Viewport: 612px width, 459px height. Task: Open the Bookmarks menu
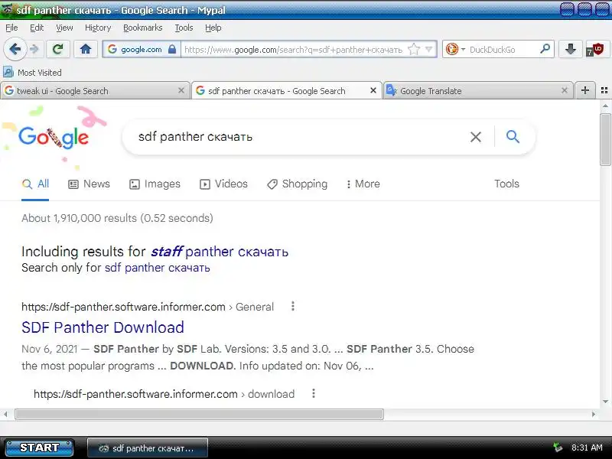[x=143, y=28]
